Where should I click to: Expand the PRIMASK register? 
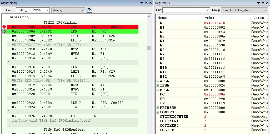158,108
